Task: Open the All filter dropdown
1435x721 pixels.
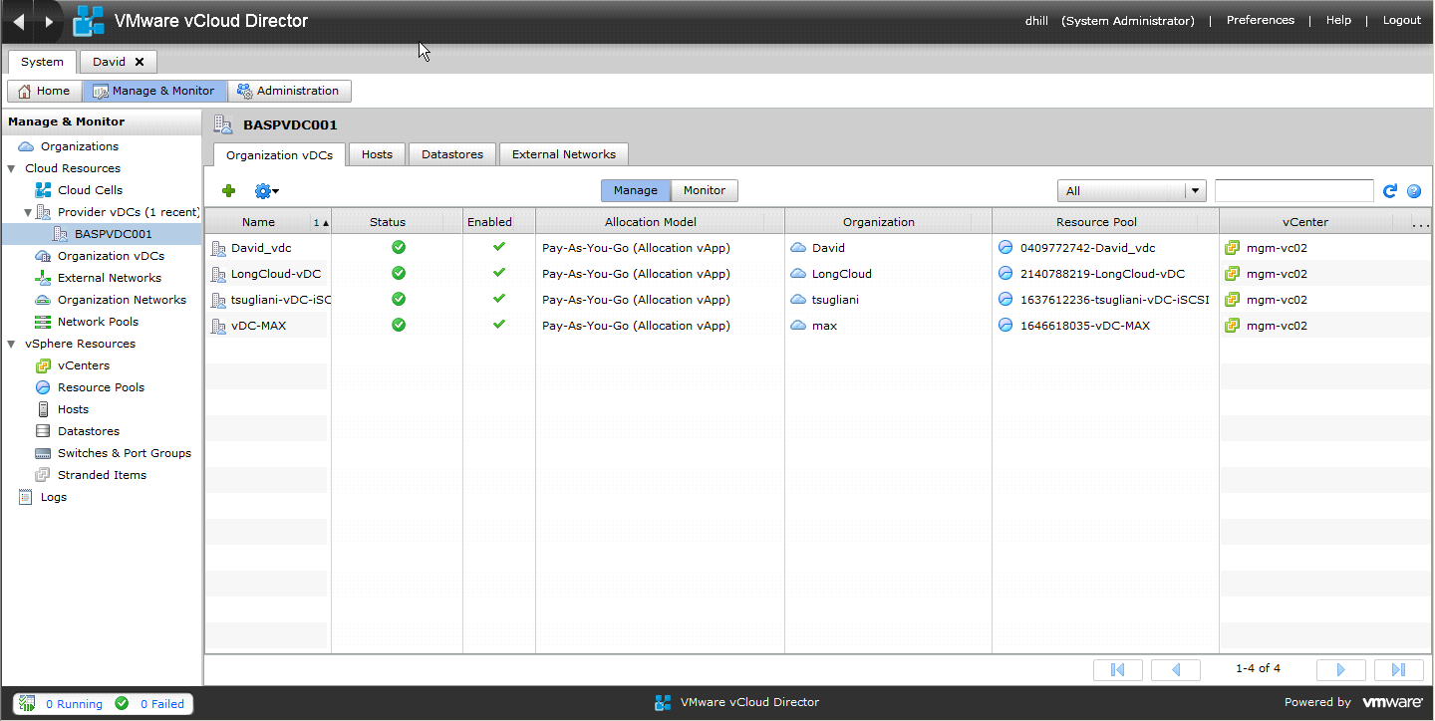Action: [x=1131, y=191]
